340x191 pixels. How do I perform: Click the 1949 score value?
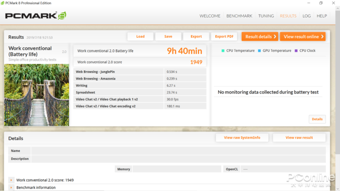tap(196, 63)
